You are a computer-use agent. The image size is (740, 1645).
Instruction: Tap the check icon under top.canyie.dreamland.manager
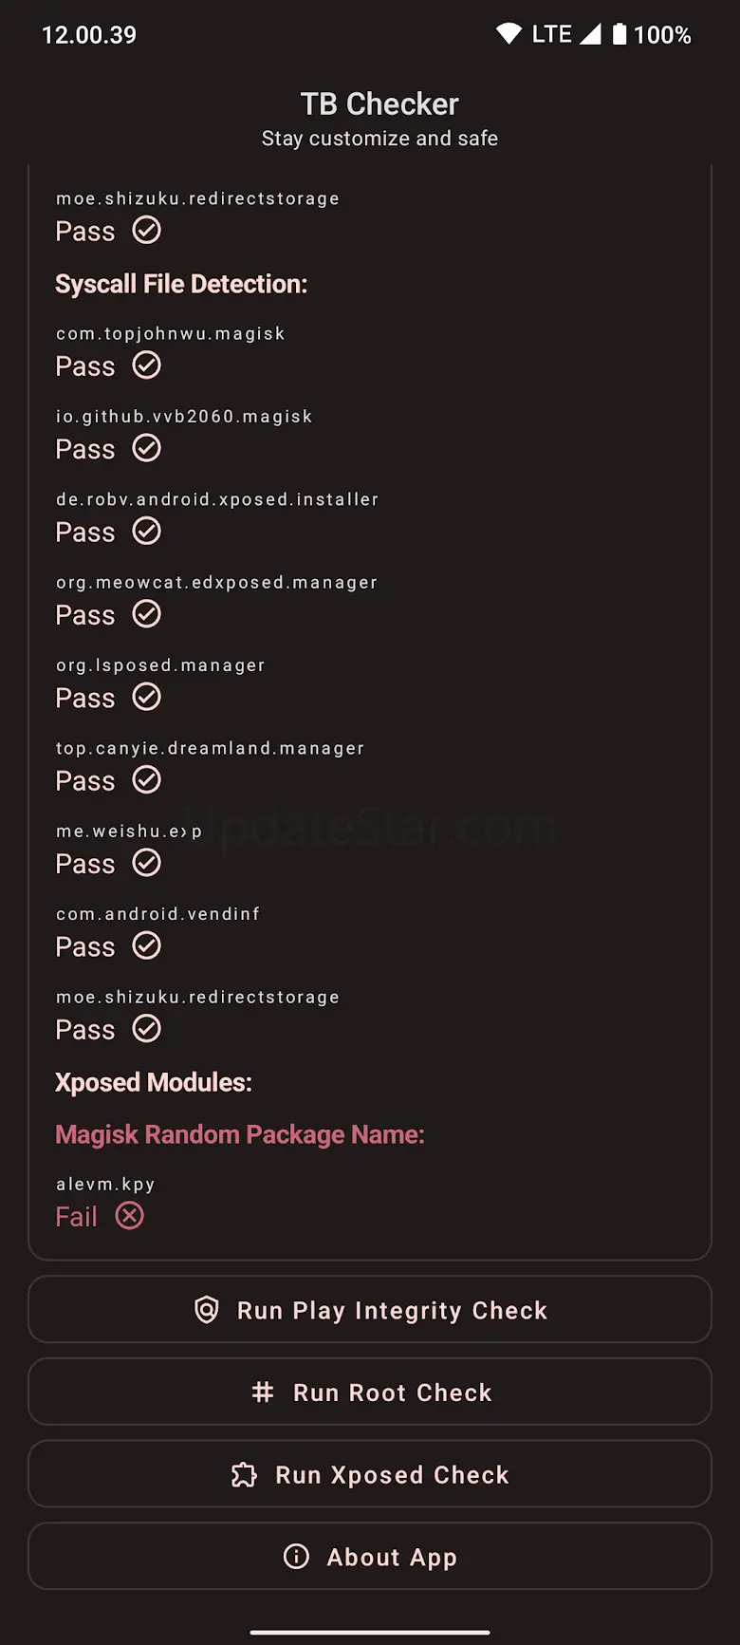pos(147,780)
